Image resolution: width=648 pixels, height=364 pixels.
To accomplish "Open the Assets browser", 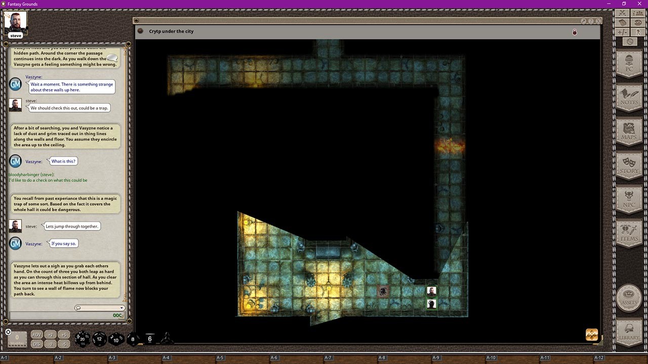I will click(629, 298).
